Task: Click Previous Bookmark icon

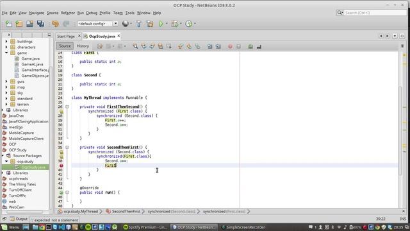Action: [x=181, y=46]
